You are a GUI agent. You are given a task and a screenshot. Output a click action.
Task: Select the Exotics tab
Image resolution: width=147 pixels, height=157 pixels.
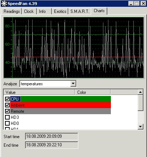pyautogui.click(x=60, y=11)
